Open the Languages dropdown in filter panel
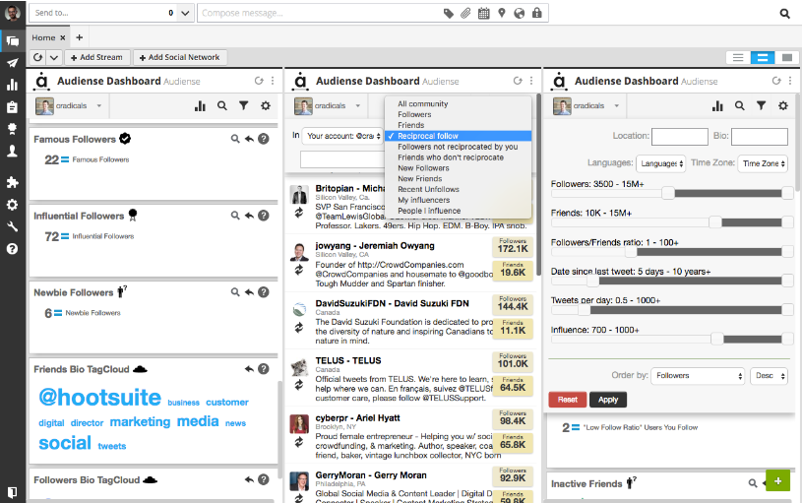 [x=660, y=163]
